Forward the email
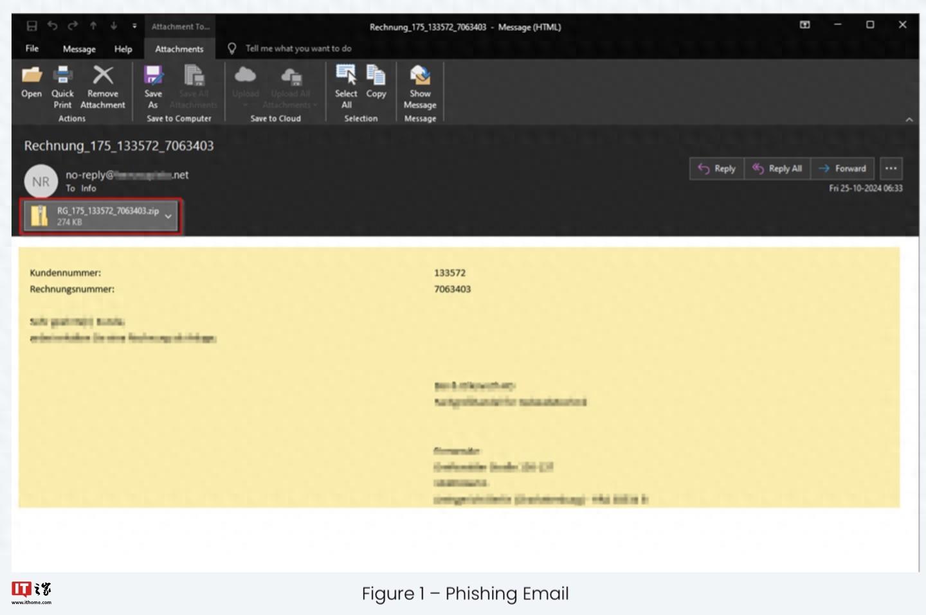The height and width of the screenshot is (615, 926). pyautogui.click(x=843, y=168)
